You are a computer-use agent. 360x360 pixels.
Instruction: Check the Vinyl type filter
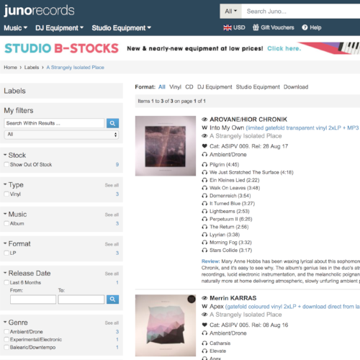point(6,194)
